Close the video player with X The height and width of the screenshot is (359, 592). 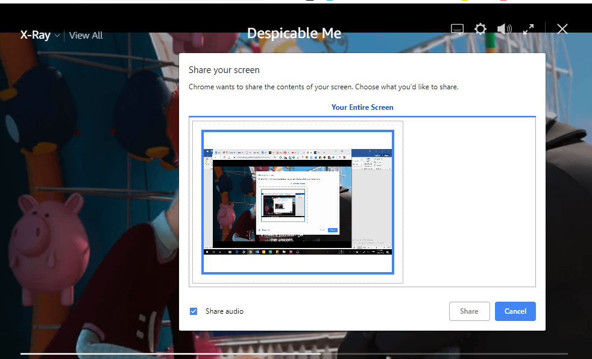[x=562, y=29]
